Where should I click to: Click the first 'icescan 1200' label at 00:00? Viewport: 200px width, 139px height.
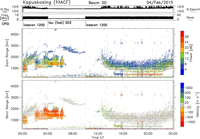[34, 25]
